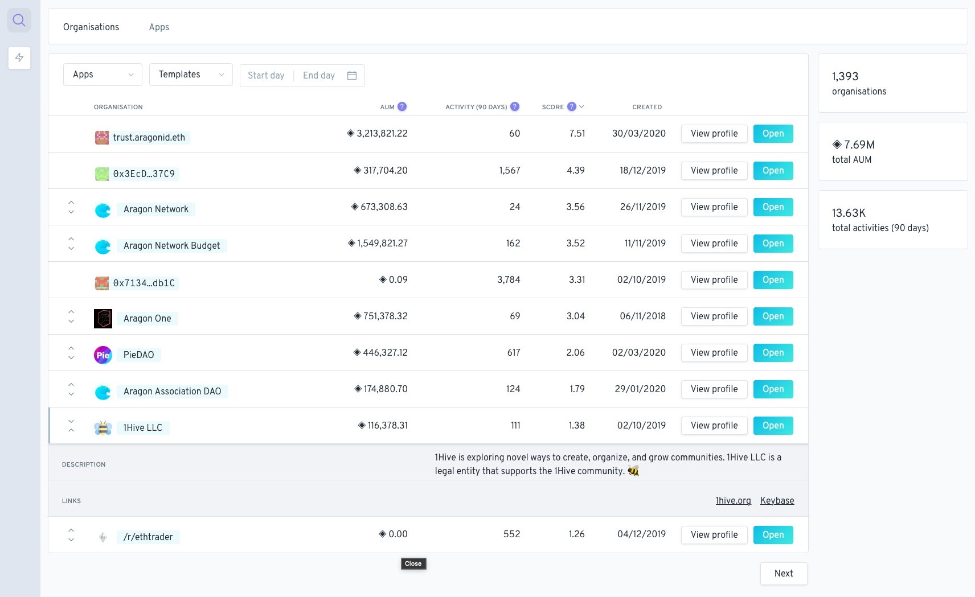View profile of Aragon Network
975x597 pixels.
[x=714, y=207]
